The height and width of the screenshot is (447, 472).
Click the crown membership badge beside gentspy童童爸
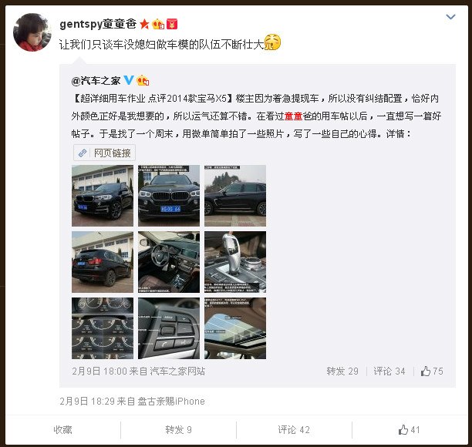point(158,24)
